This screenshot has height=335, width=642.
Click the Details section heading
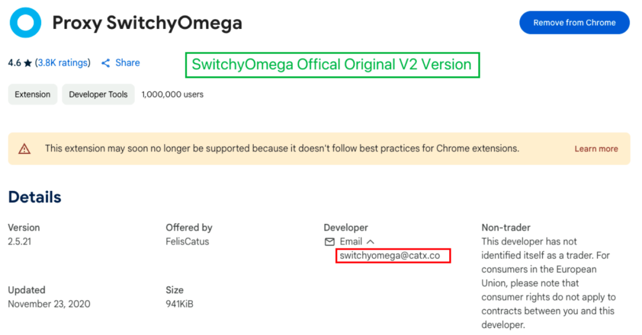[34, 197]
